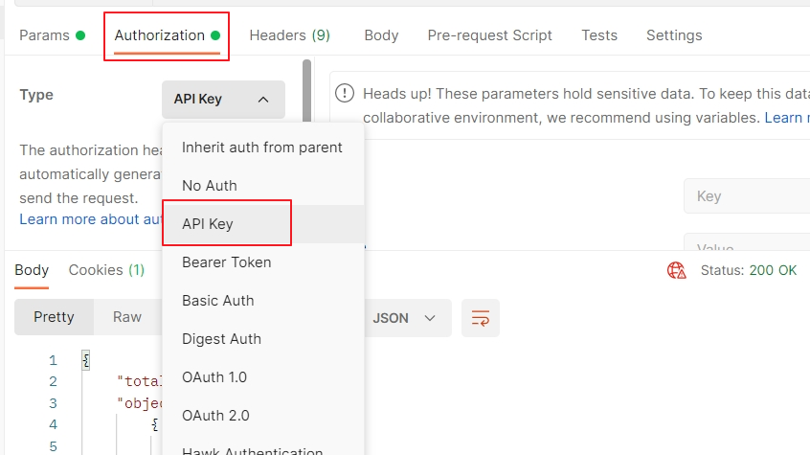Select the Pretty view button

[54, 317]
